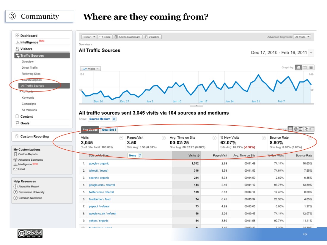The height and width of the screenshot is (245, 327).
Task: Click help icon beside Visits metric
Action: 121,138
